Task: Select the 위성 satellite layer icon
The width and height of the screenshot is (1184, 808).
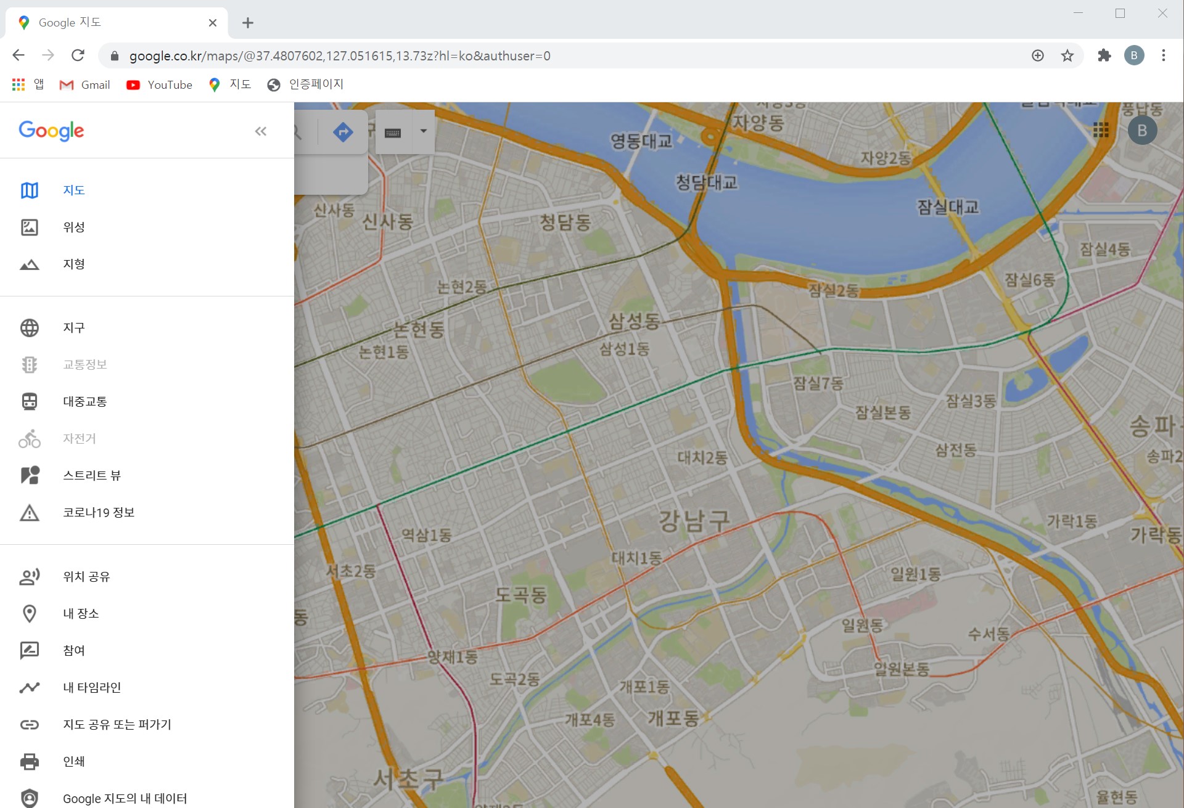Action: [x=29, y=227]
